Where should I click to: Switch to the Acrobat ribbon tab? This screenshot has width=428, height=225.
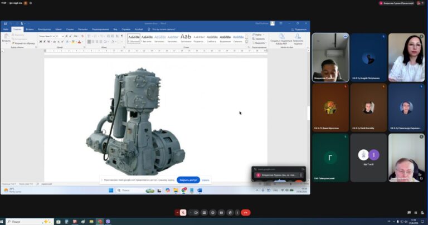pos(139,29)
